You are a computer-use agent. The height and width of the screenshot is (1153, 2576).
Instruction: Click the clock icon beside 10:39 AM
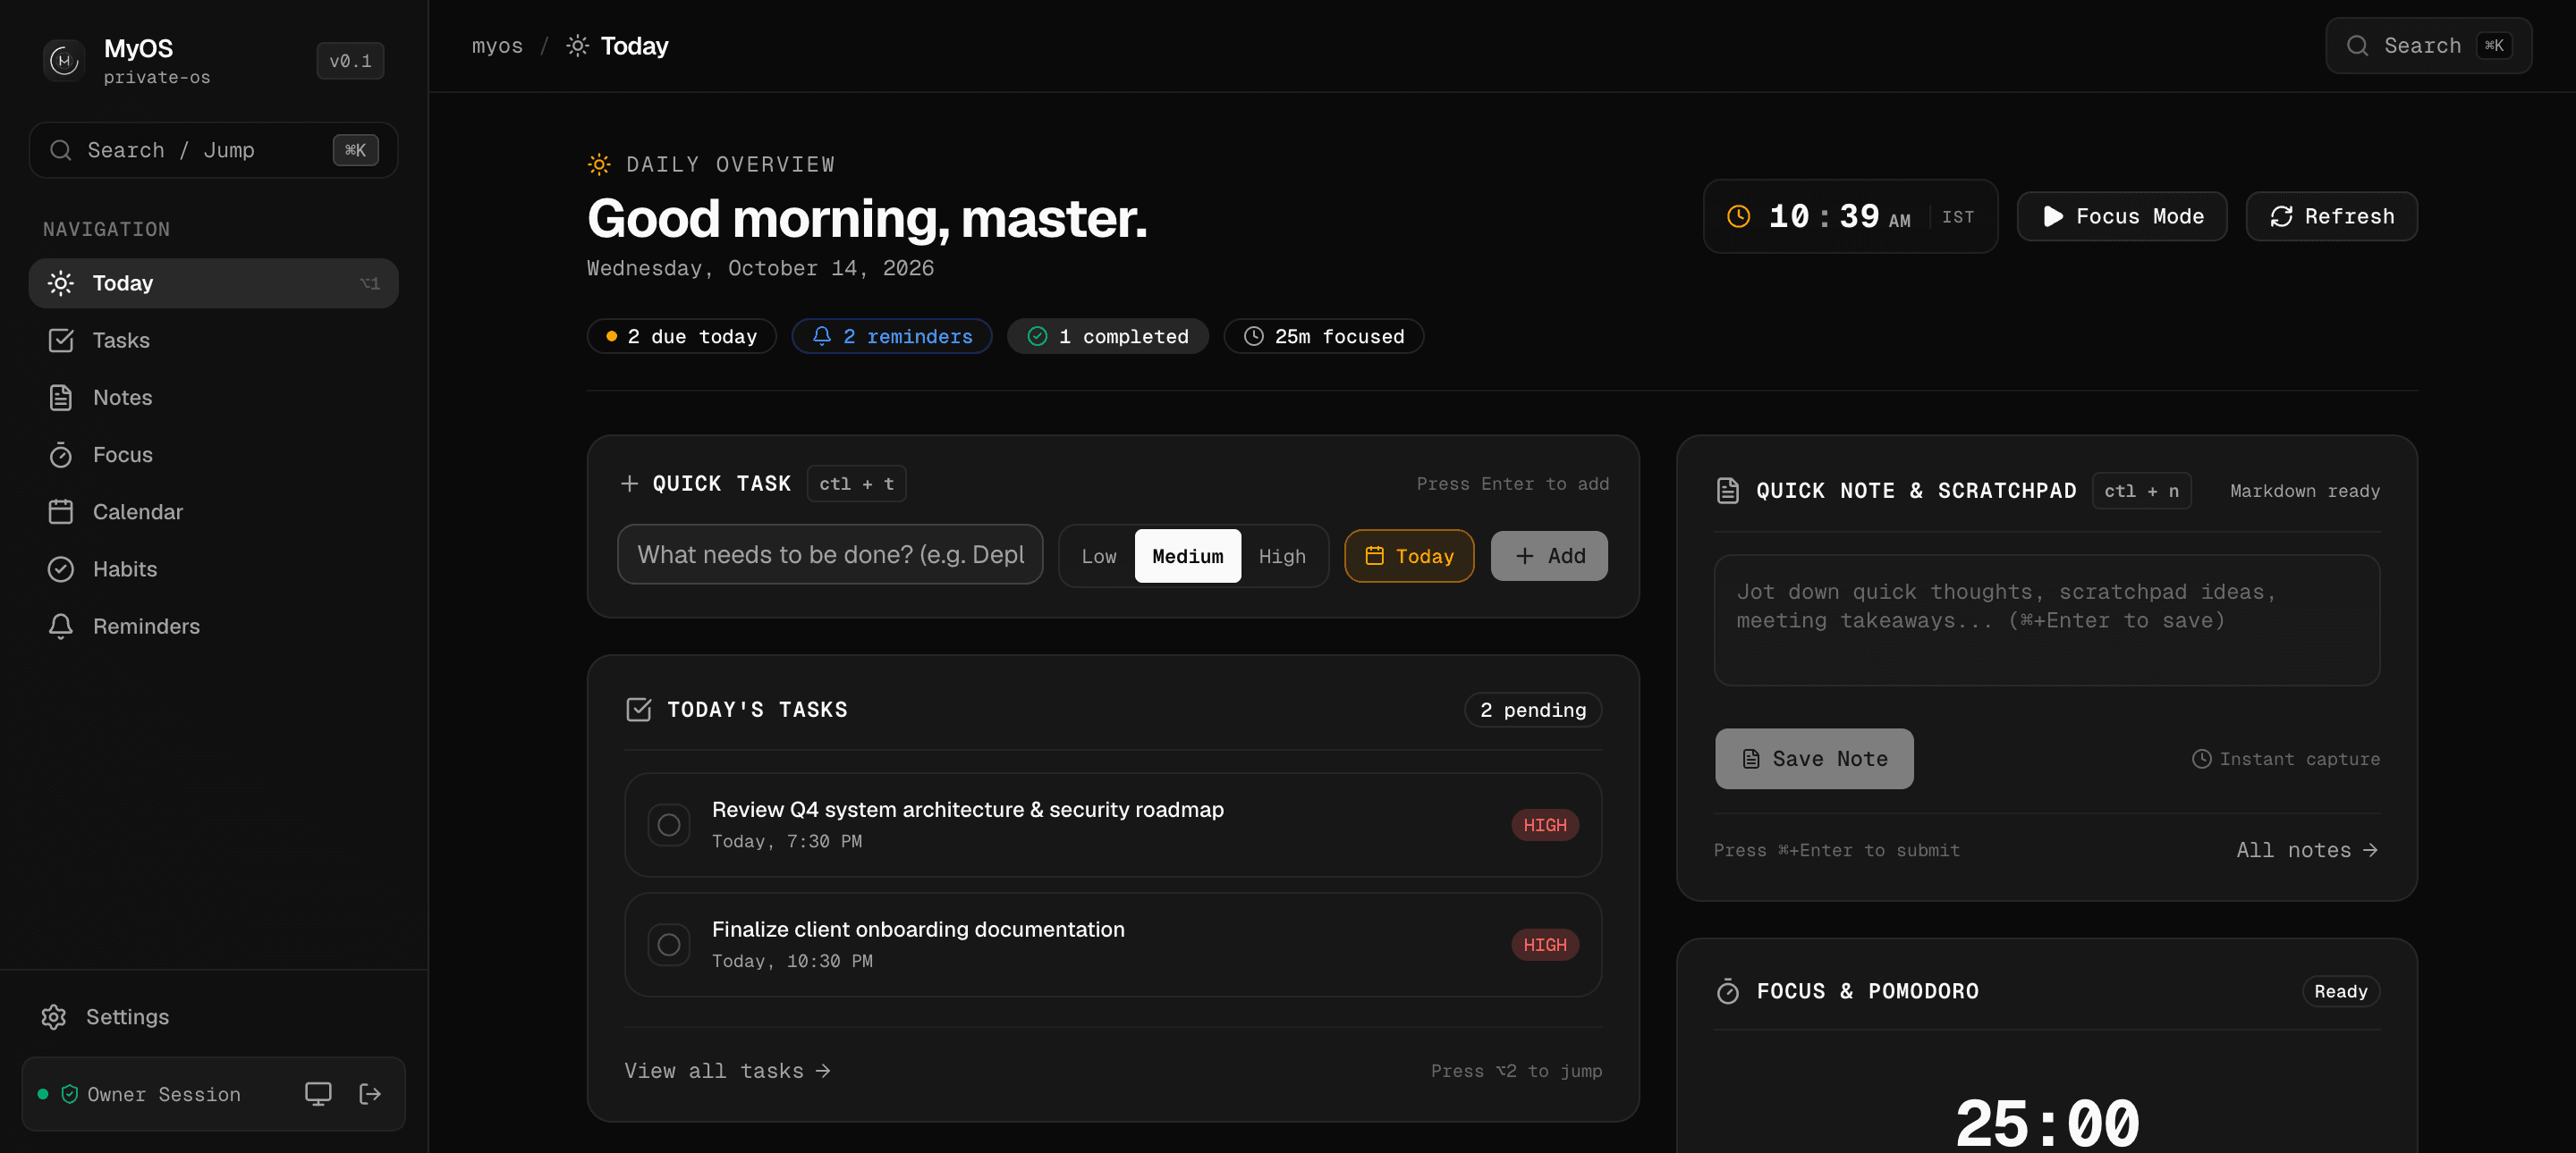(1739, 215)
